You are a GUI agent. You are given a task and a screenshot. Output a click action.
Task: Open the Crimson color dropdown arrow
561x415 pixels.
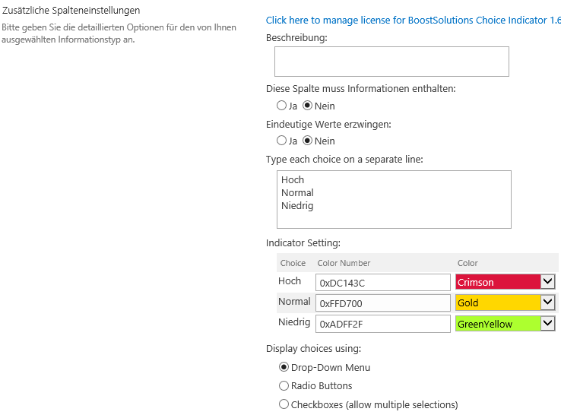tap(548, 281)
